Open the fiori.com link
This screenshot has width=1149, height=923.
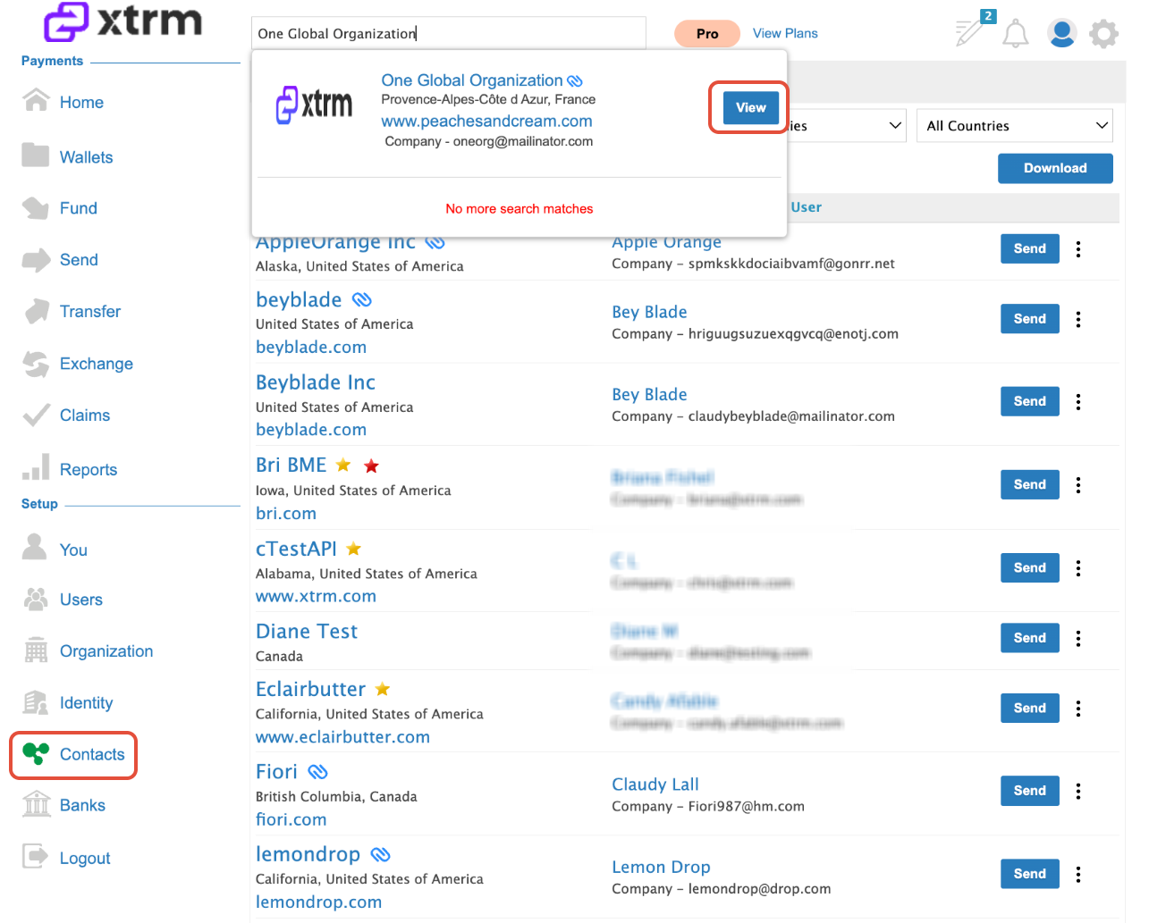click(291, 819)
